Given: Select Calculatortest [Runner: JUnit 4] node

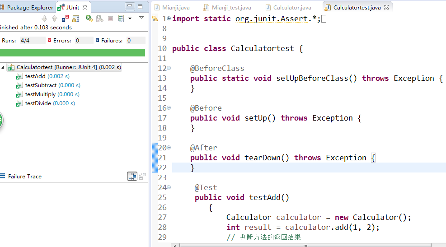Looking at the screenshot, I should [x=69, y=67].
